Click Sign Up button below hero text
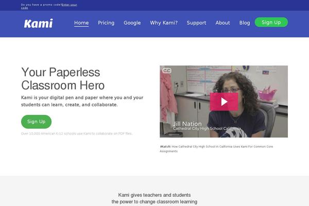Screen dimensions: 309x206 click(36, 122)
